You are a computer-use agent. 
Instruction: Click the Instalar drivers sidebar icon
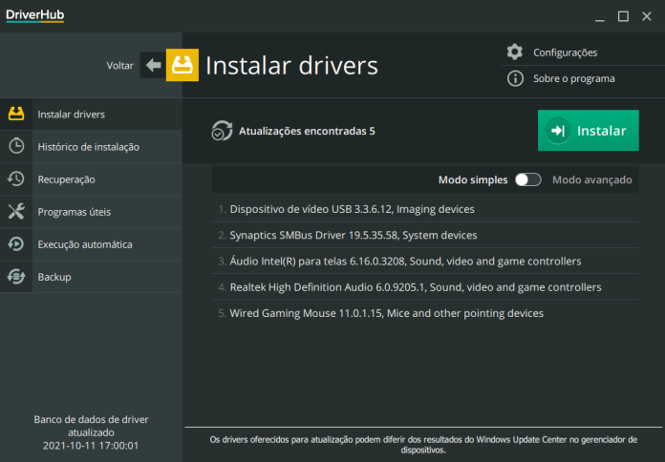click(x=16, y=114)
